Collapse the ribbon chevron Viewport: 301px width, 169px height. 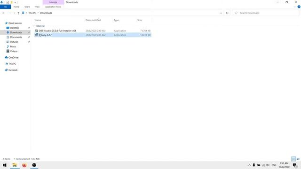coord(295,7)
